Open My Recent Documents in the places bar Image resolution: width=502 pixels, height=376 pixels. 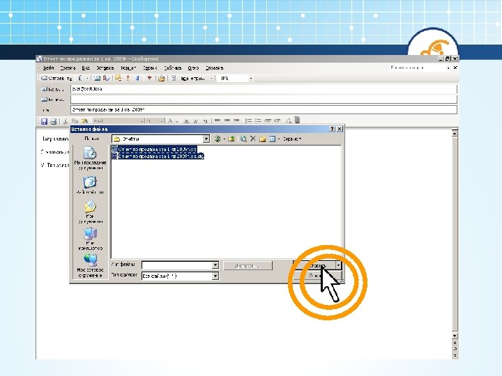[90, 158]
